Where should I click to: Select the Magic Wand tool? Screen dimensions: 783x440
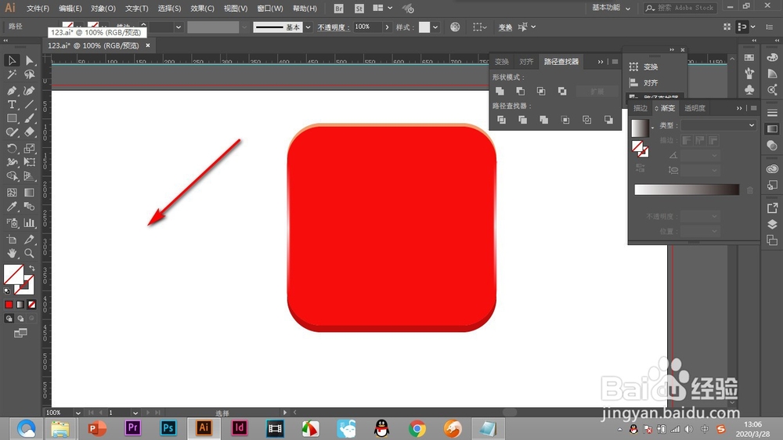(x=12, y=75)
